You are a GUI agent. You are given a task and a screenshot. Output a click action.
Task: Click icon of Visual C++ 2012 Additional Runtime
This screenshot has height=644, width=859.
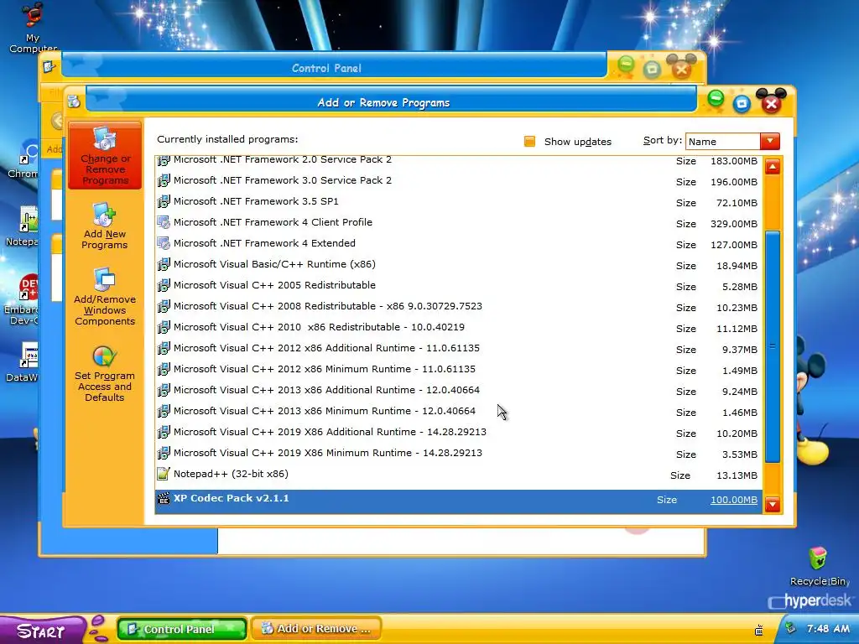click(x=164, y=348)
